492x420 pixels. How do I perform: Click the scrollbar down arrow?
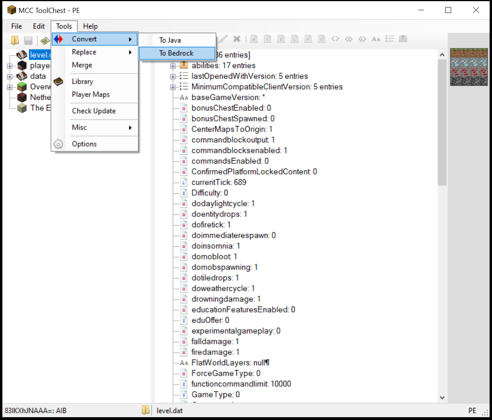click(442, 398)
